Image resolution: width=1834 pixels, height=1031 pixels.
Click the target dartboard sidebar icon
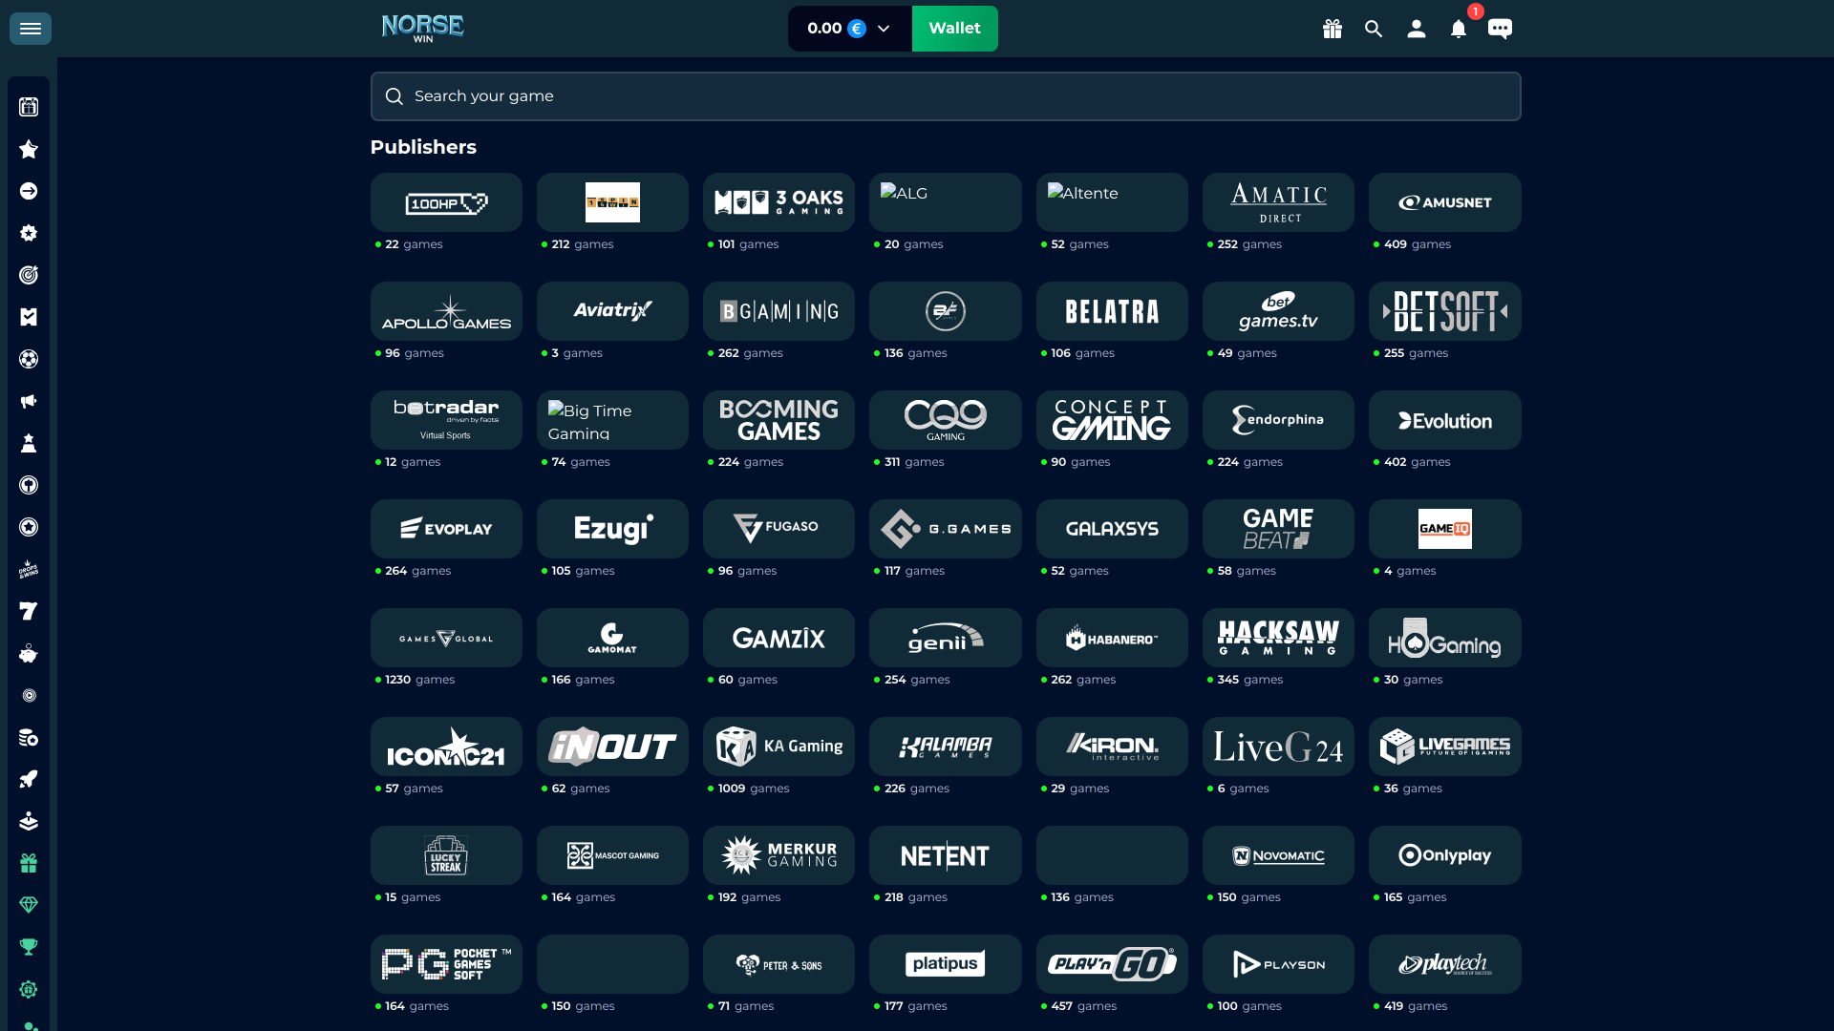[x=29, y=275]
